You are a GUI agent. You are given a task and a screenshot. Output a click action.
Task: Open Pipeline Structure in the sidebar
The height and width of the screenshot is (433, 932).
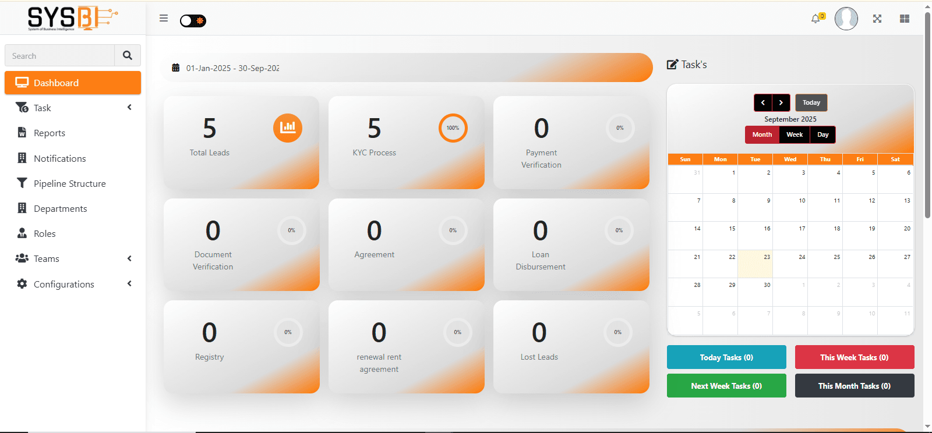[69, 184]
